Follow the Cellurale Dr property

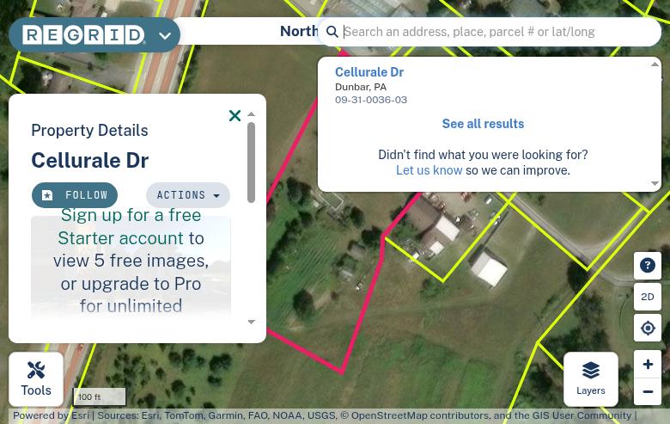tap(75, 195)
